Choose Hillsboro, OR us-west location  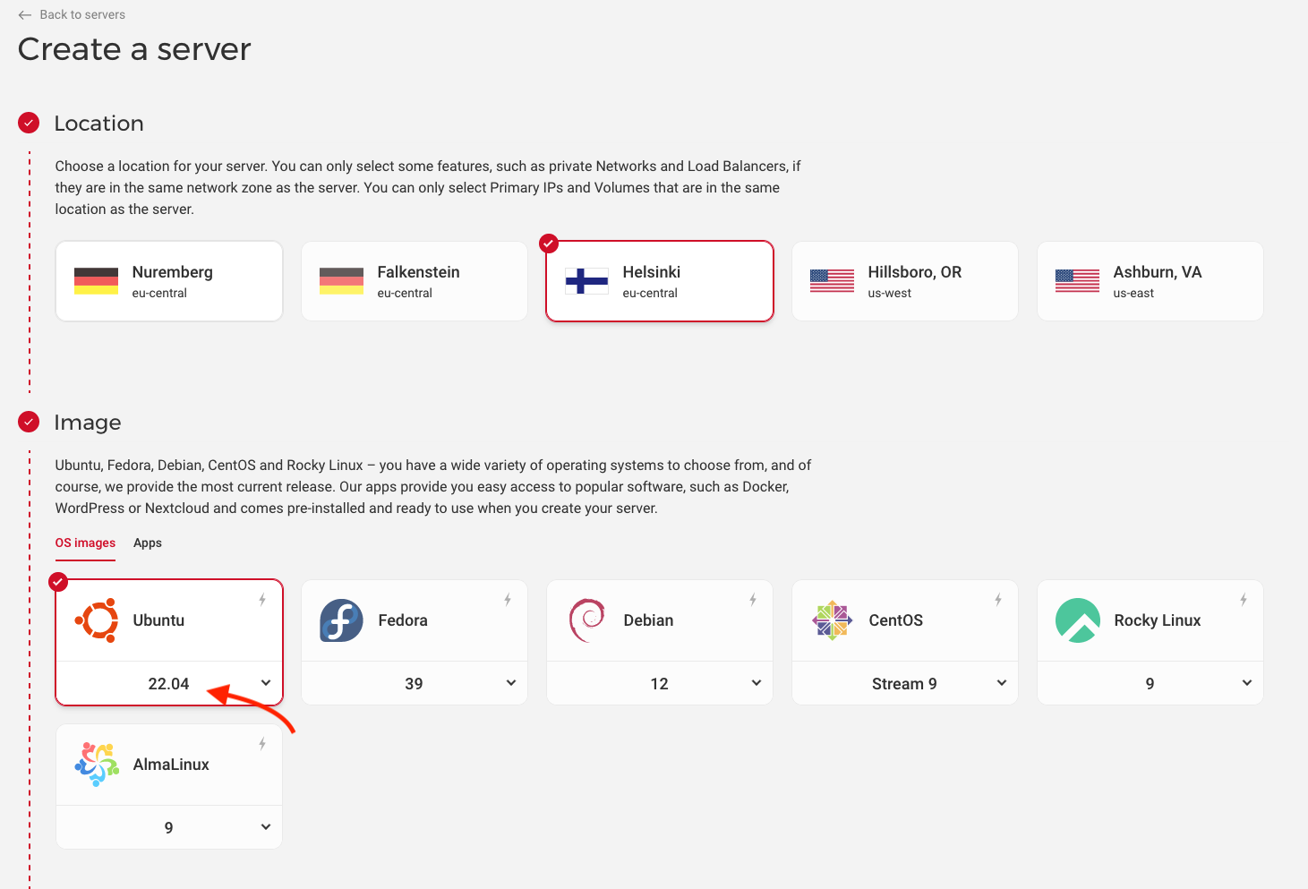(x=904, y=281)
